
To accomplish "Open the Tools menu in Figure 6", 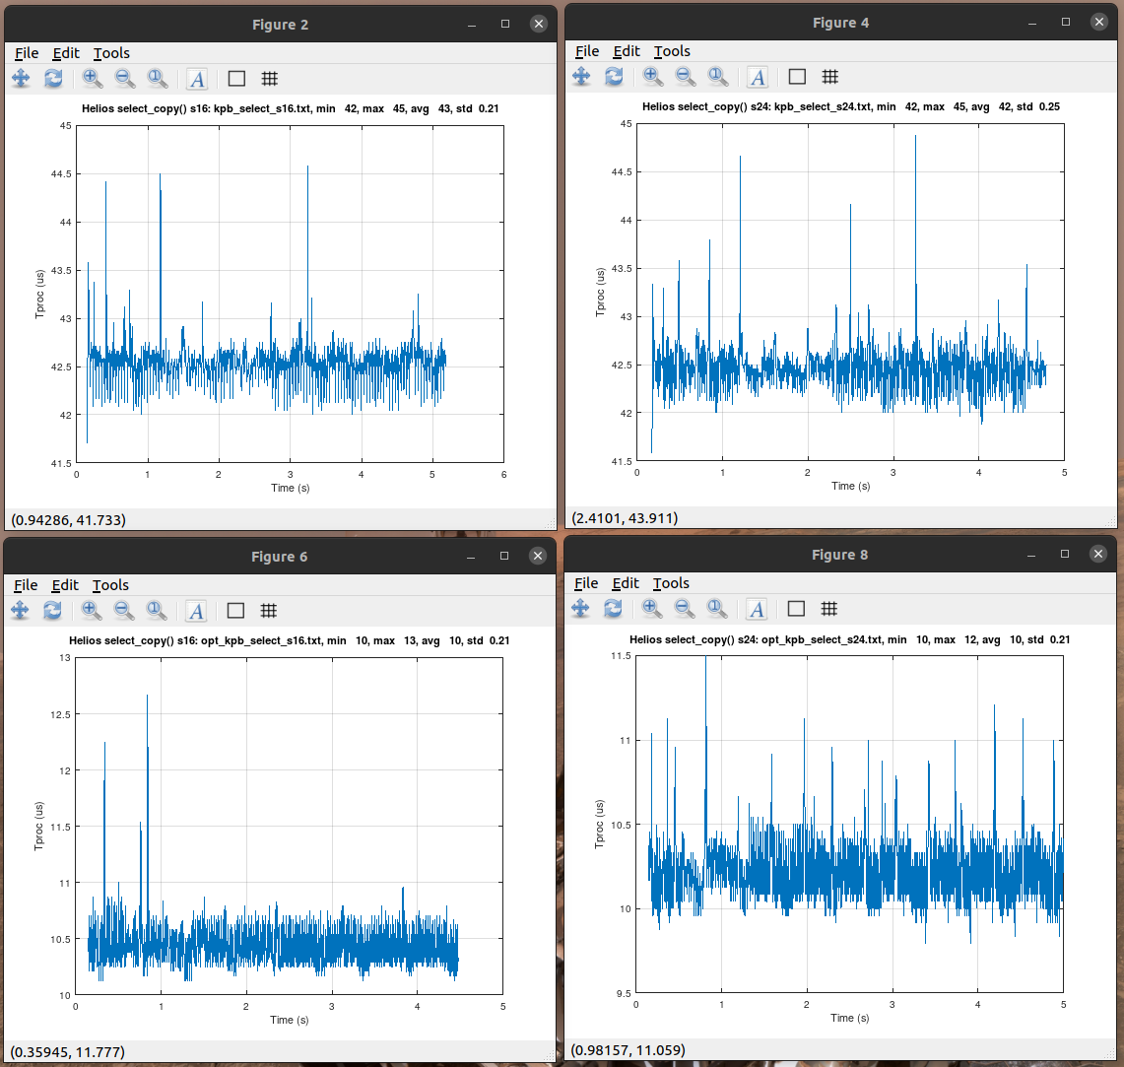I will coord(110,584).
